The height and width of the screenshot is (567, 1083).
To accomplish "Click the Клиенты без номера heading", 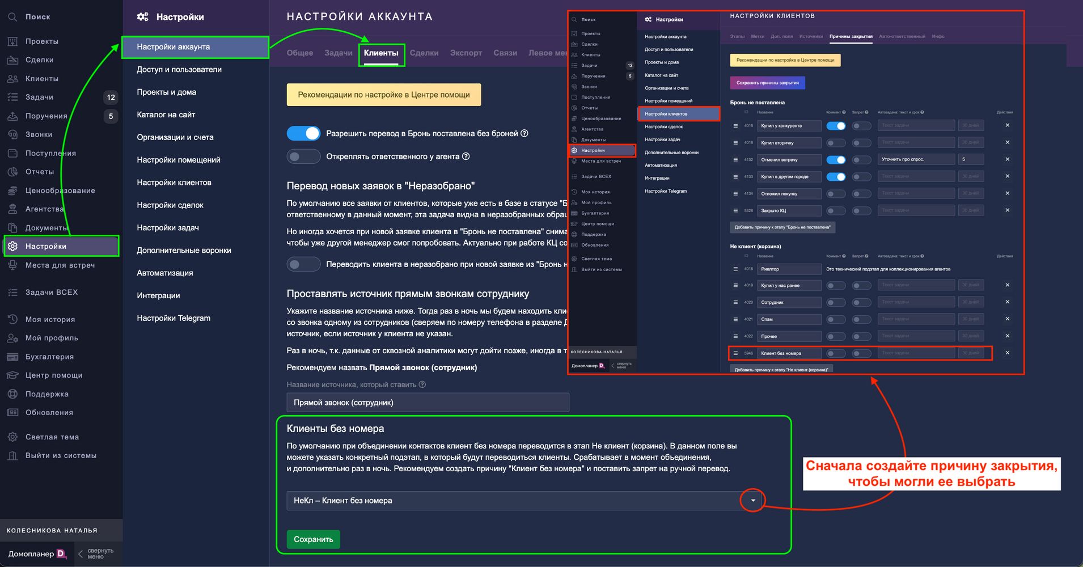I will pyautogui.click(x=336, y=429).
